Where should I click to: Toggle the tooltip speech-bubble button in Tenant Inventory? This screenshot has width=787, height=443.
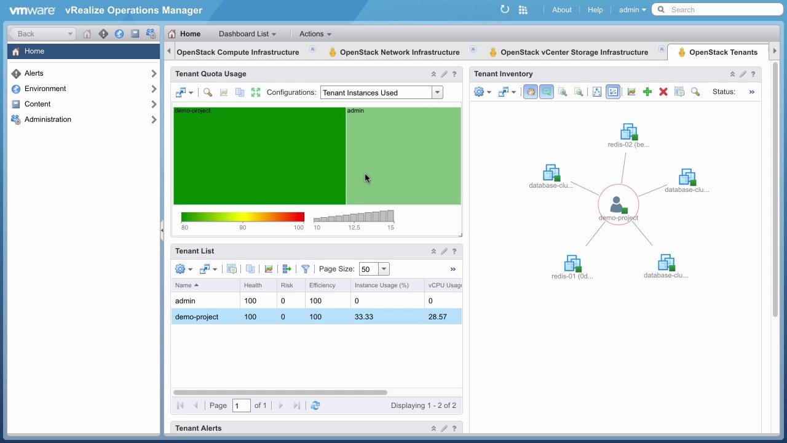click(546, 92)
